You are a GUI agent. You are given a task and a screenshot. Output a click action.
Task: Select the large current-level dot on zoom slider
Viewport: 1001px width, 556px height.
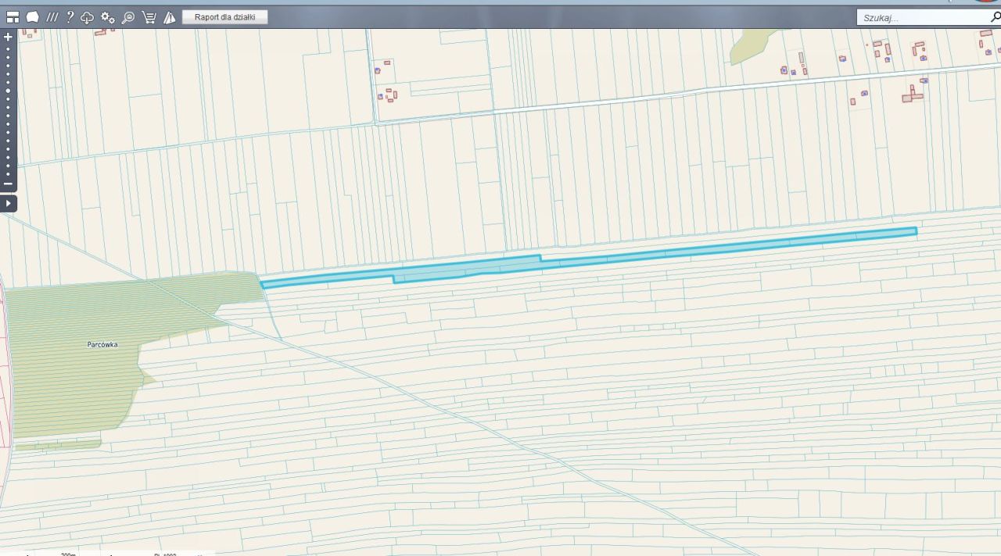[x=8, y=91]
